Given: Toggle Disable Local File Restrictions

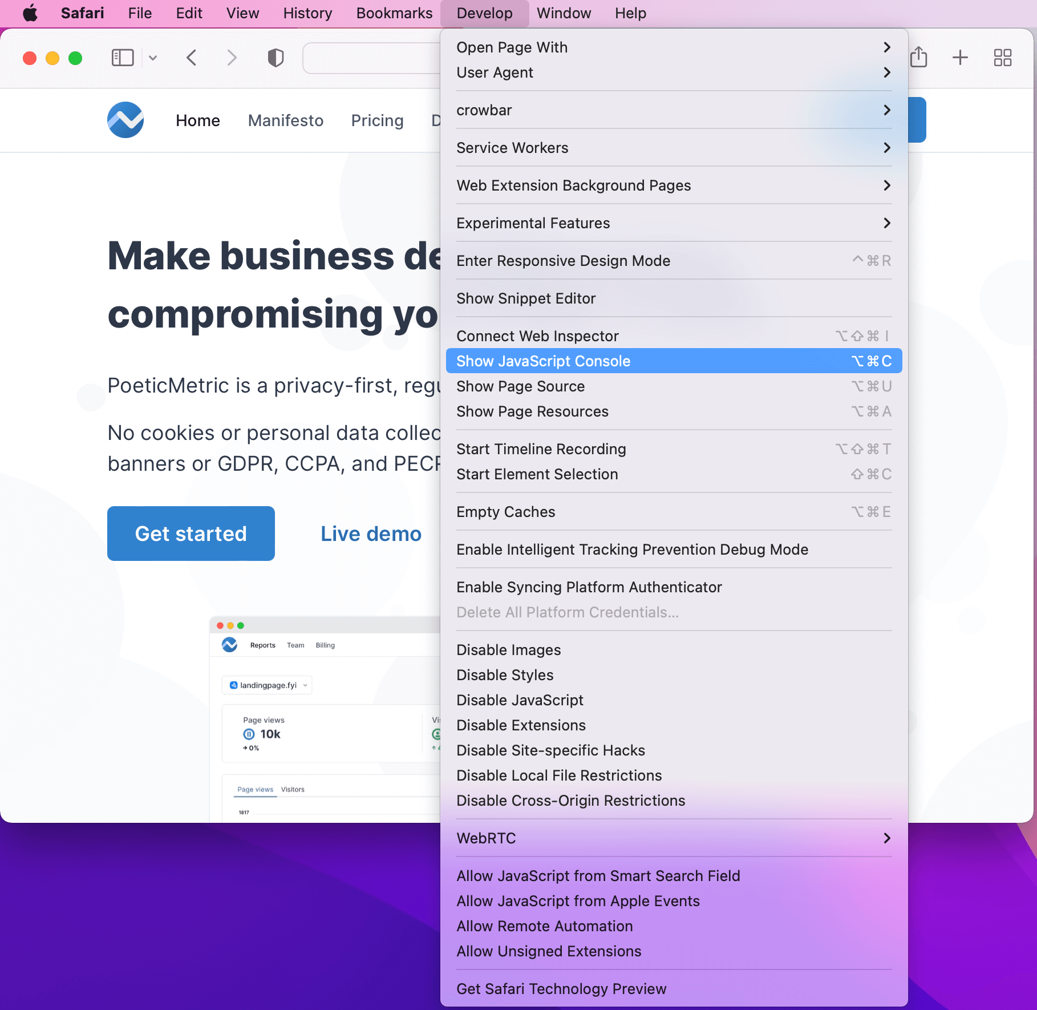Looking at the screenshot, I should click(x=674, y=775).
